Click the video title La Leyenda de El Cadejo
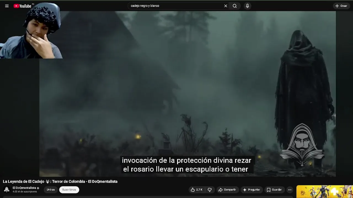This screenshot has height=198, width=353. pos(60,182)
